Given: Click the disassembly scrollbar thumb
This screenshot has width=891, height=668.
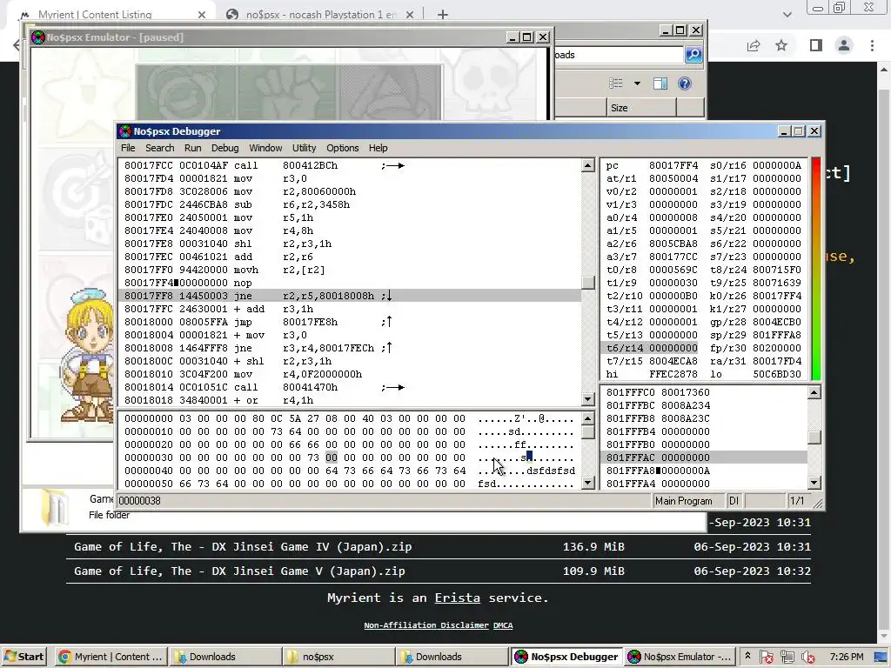Looking at the screenshot, I should pyautogui.click(x=588, y=283).
